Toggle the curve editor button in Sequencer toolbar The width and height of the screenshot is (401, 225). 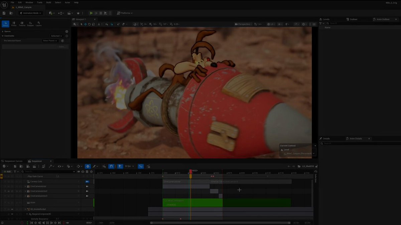tap(141, 166)
